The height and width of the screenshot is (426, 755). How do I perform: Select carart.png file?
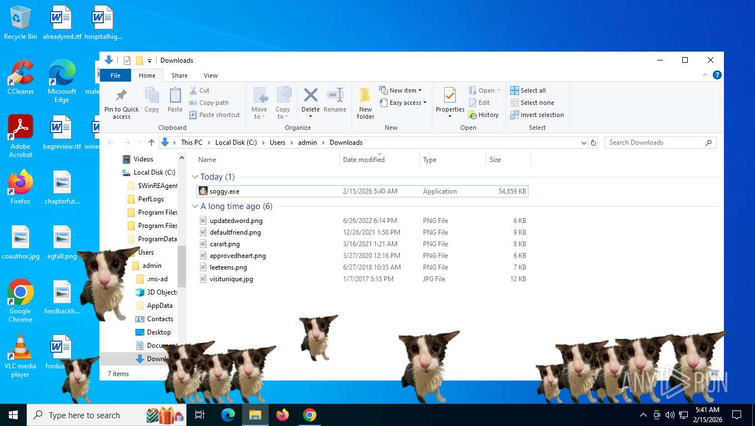coord(362,244)
